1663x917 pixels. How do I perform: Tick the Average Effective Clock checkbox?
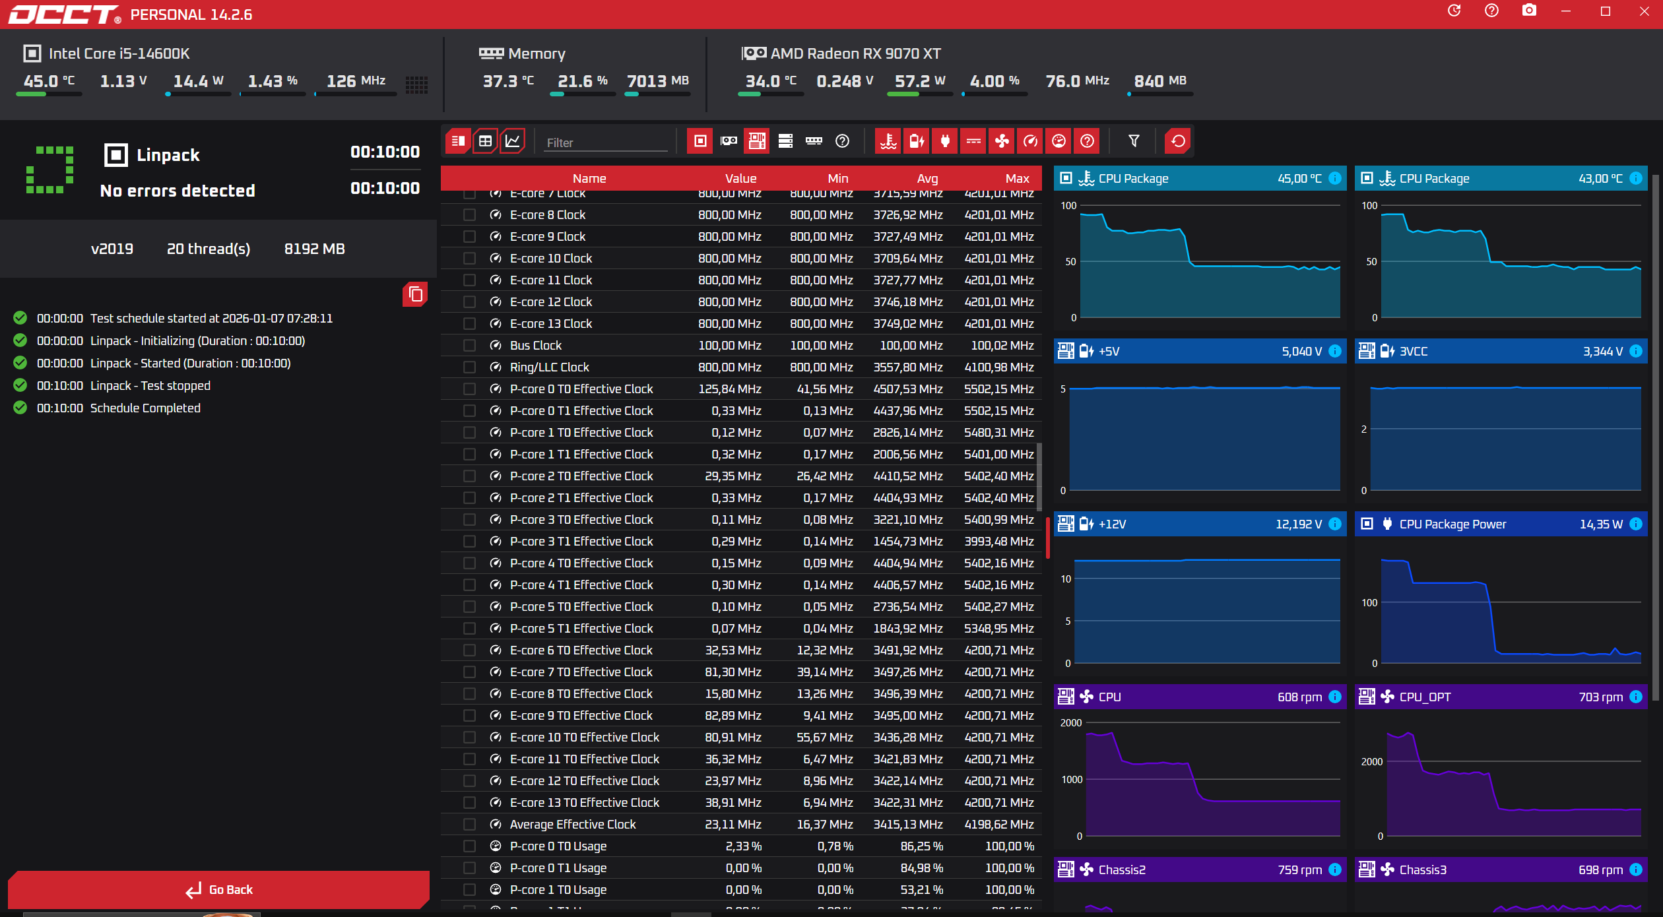pyautogui.click(x=469, y=825)
